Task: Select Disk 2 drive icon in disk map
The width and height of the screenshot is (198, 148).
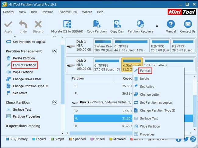Action: click(71, 65)
